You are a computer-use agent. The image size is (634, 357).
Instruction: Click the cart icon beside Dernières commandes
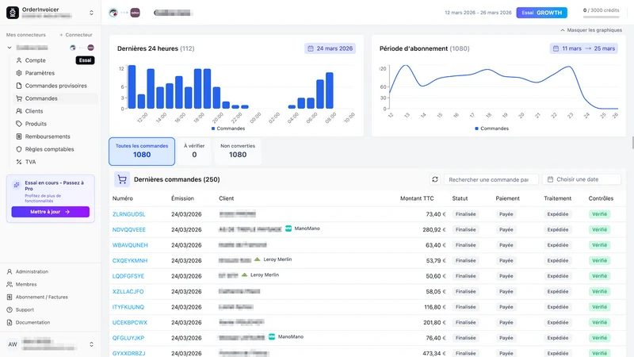tap(122, 179)
